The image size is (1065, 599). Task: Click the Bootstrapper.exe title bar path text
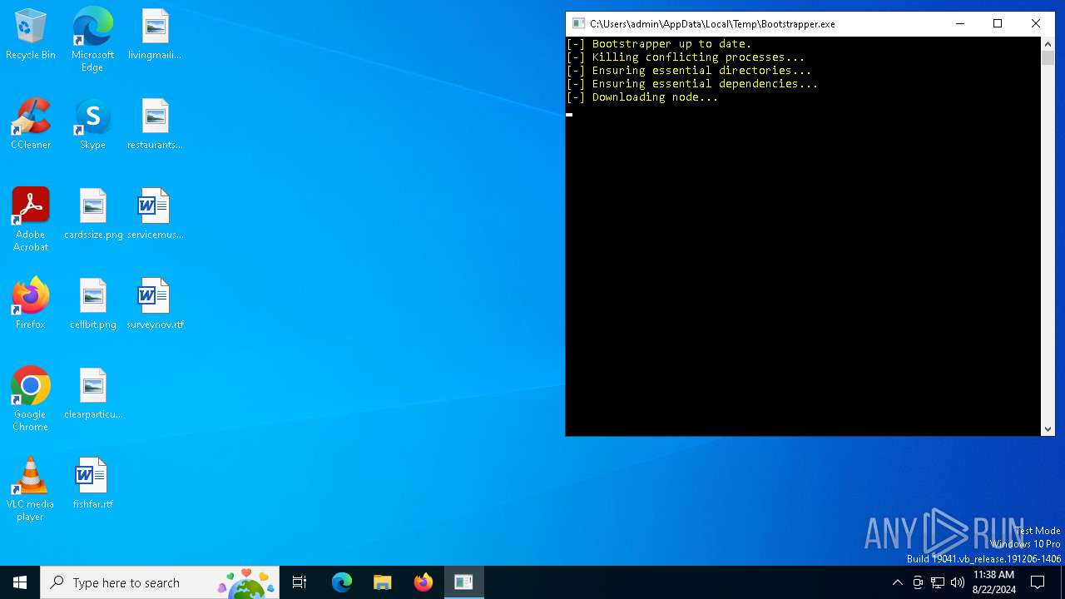(712, 23)
